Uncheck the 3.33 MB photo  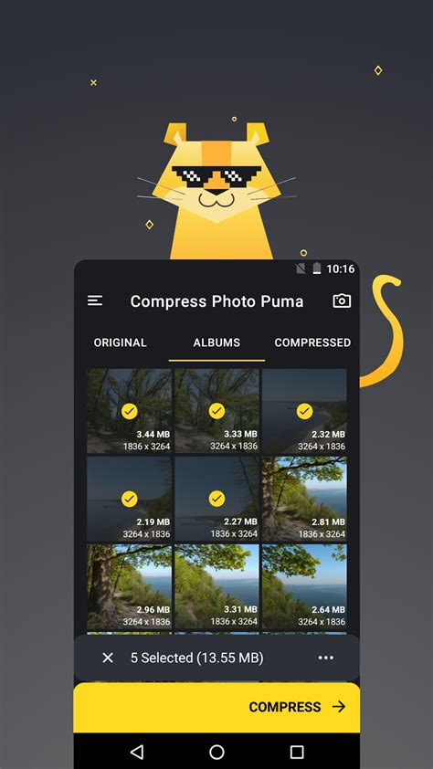pyautogui.click(x=216, y=411)
